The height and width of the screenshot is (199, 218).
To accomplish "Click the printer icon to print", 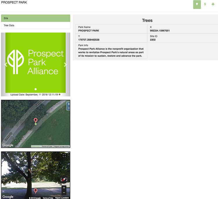I will click(x=213, y=4).
